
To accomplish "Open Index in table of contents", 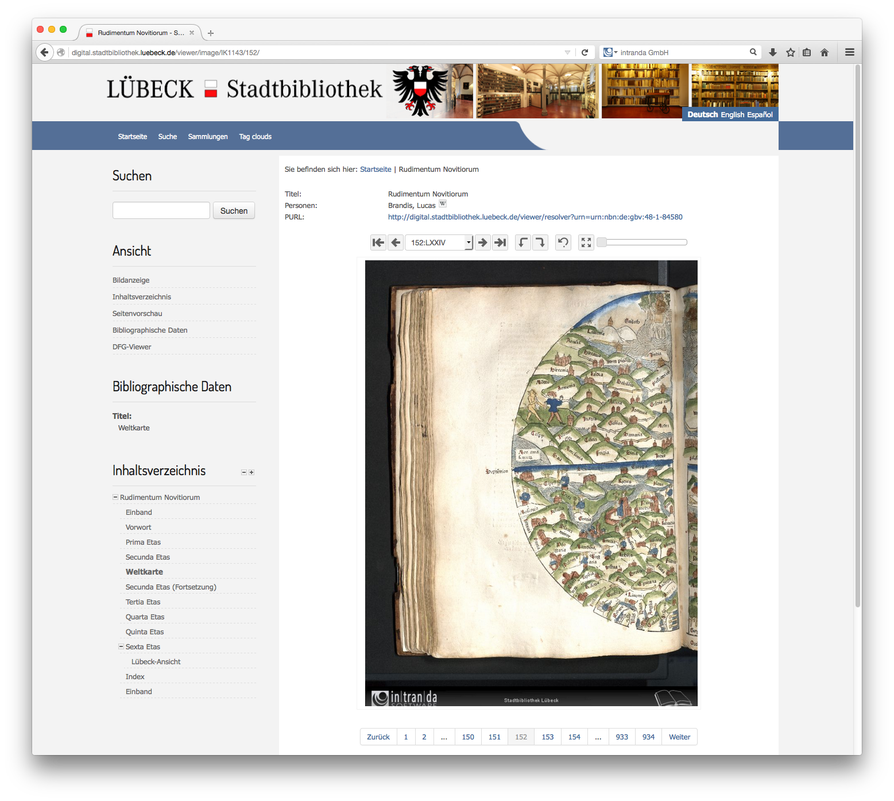I will [x=135, y=677].
